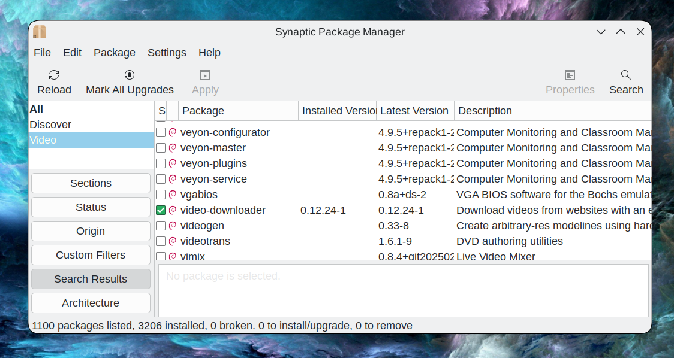Open the Help menu
674x358 pixels.
point(209,52)
